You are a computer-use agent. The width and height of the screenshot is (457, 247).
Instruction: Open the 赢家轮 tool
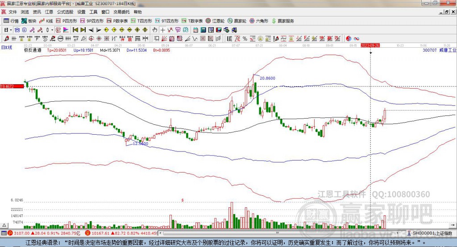(237, 21)
